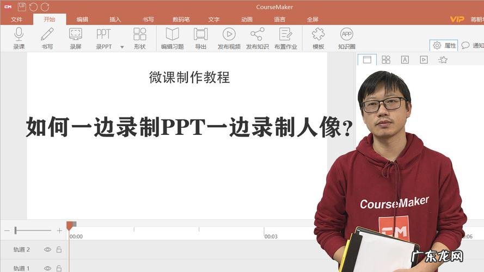This screenshot has height=272, width=484.
Task: Click the timeline zoom slider handle
Action: [x=16, y=231]
